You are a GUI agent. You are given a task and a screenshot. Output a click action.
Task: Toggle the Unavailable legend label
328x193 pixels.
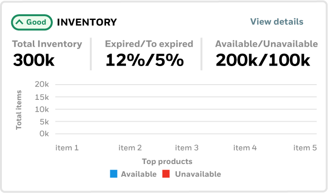point(198,174)
